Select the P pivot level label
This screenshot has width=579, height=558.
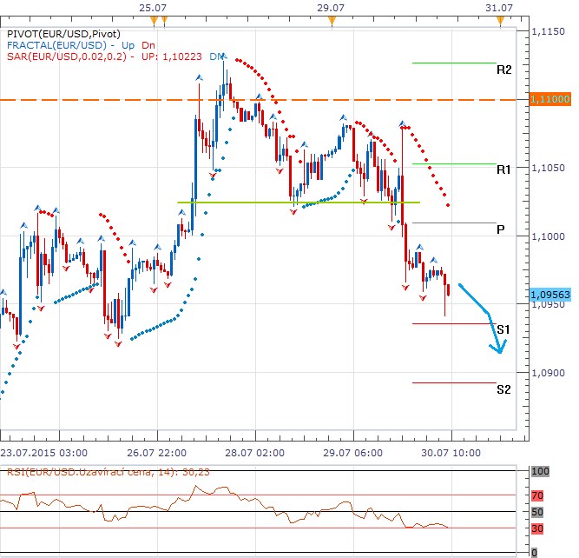click(x=501, y=229)
